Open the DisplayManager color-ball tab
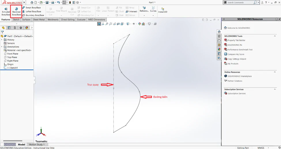Viewport: 281px width, 149px height. click(27, 28)
